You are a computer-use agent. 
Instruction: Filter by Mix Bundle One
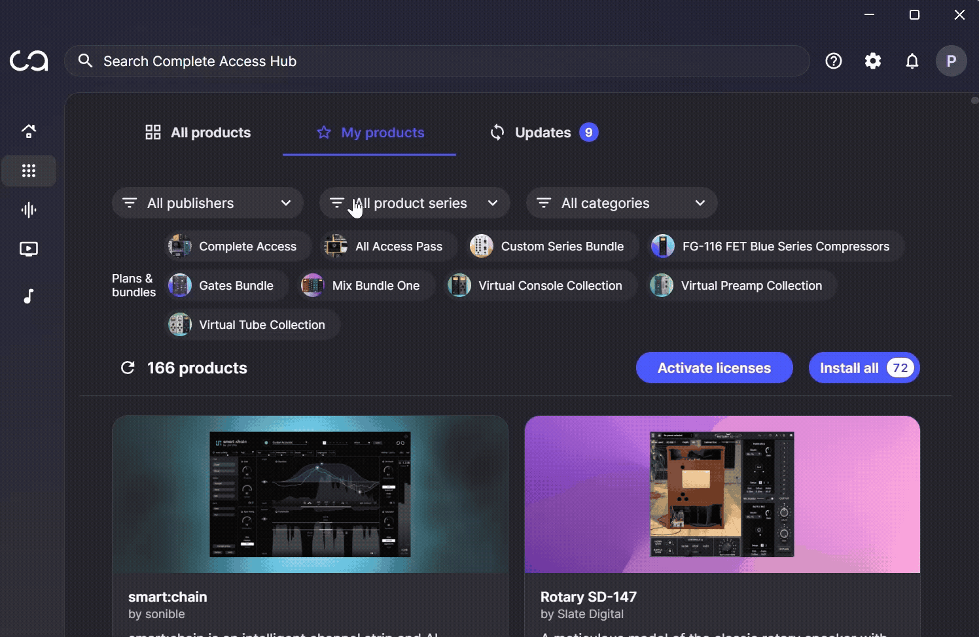366,285
